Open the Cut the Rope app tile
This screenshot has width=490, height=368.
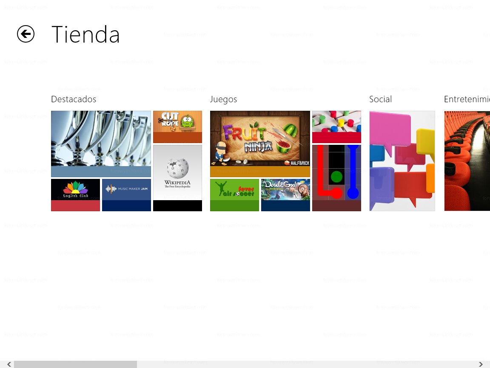tap(177, 127)
